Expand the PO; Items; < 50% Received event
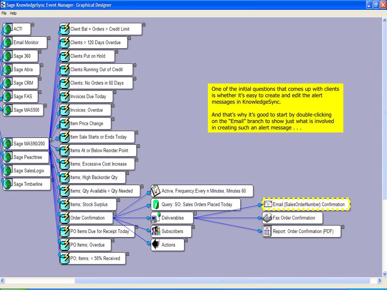387x290 pixels. coord(127,254)
